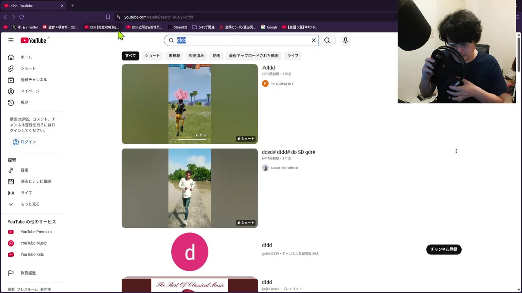Open the #dfdd short thumbnail
The height and width of the screenshot is (293, 522).
click(x=190, y=104)
